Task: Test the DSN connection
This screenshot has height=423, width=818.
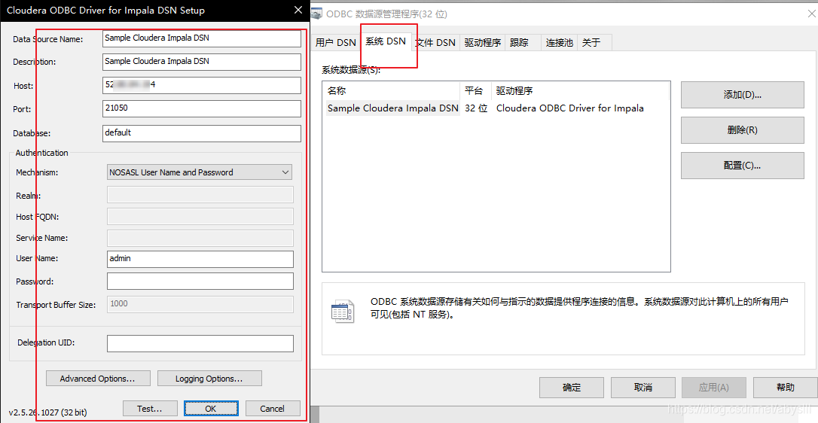Action: pyautogui.click(x=150, y=409)
